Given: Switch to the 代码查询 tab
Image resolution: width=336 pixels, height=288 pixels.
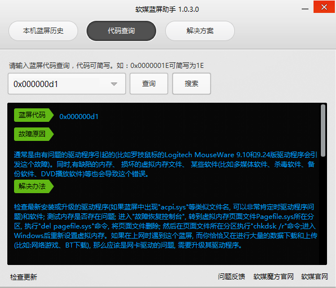Looking at the screenshot, I should (121, 31).
